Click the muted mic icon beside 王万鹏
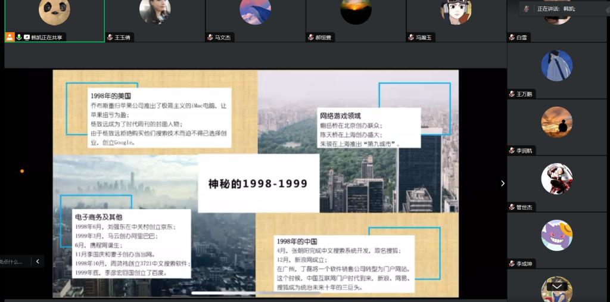This screenshot has height=302, width=610. click(512, 94)
